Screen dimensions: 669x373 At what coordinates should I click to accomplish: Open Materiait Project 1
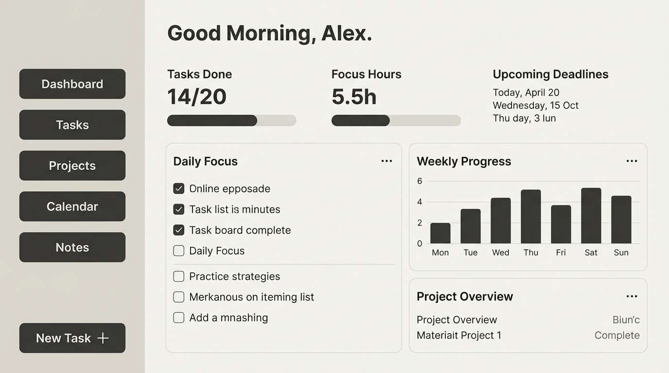click(459, 335)
